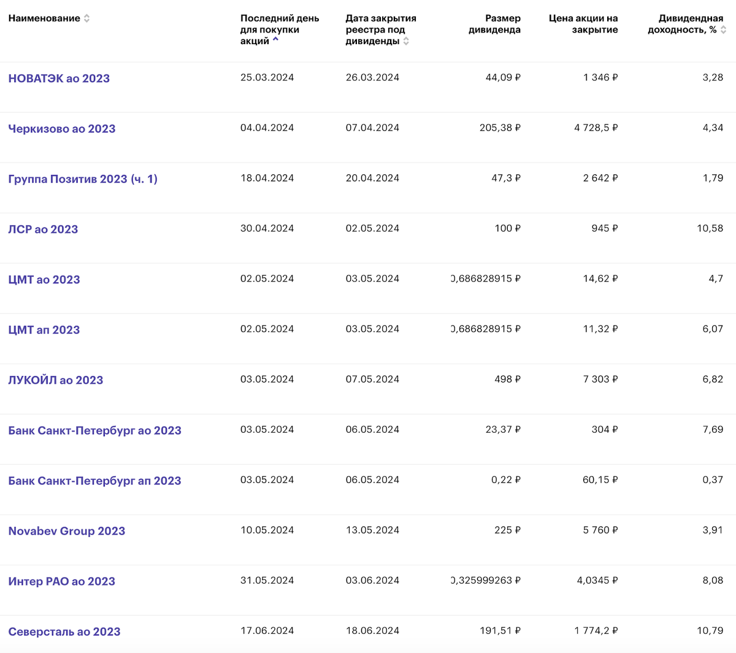Select yield value 7,69
The image size is (736, 653).
[x=713, y=429]
